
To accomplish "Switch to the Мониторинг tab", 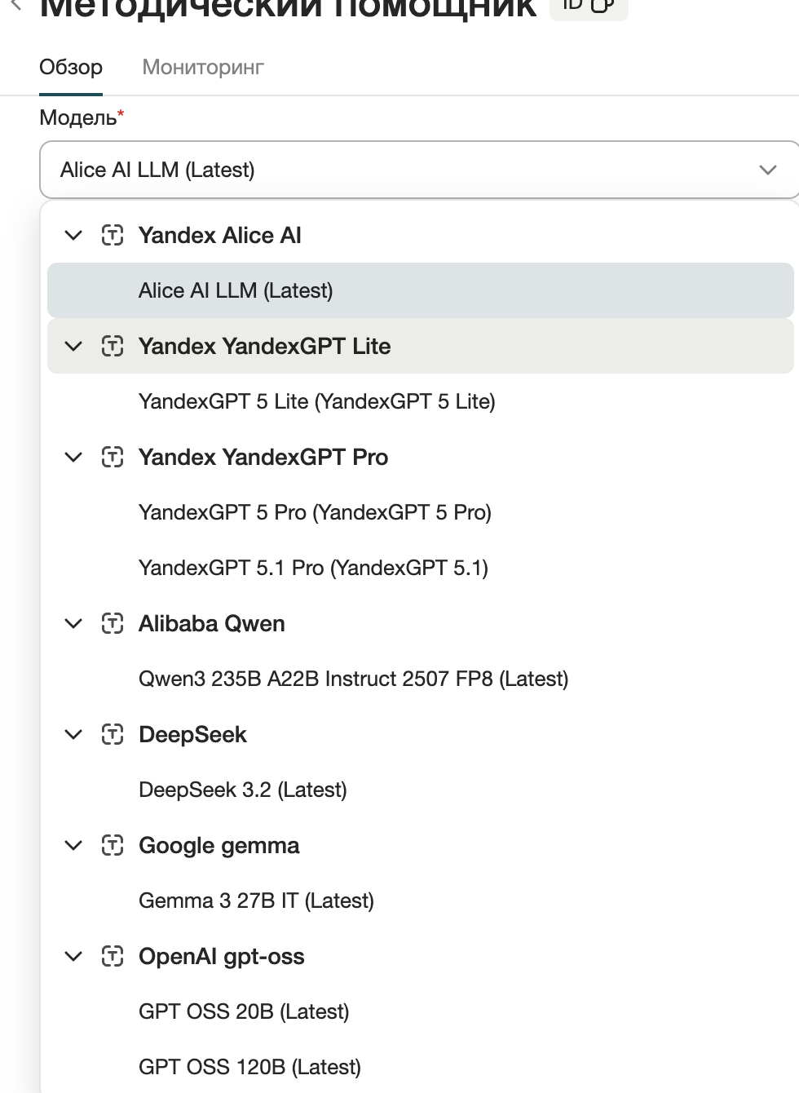I will tap(203, 67).
